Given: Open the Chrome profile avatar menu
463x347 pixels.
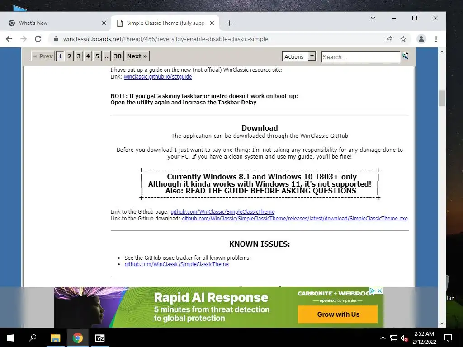Looking at the screenshot, I should tap(421, 39).
